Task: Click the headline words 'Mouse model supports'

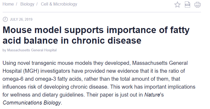Action: click(53, 30)
